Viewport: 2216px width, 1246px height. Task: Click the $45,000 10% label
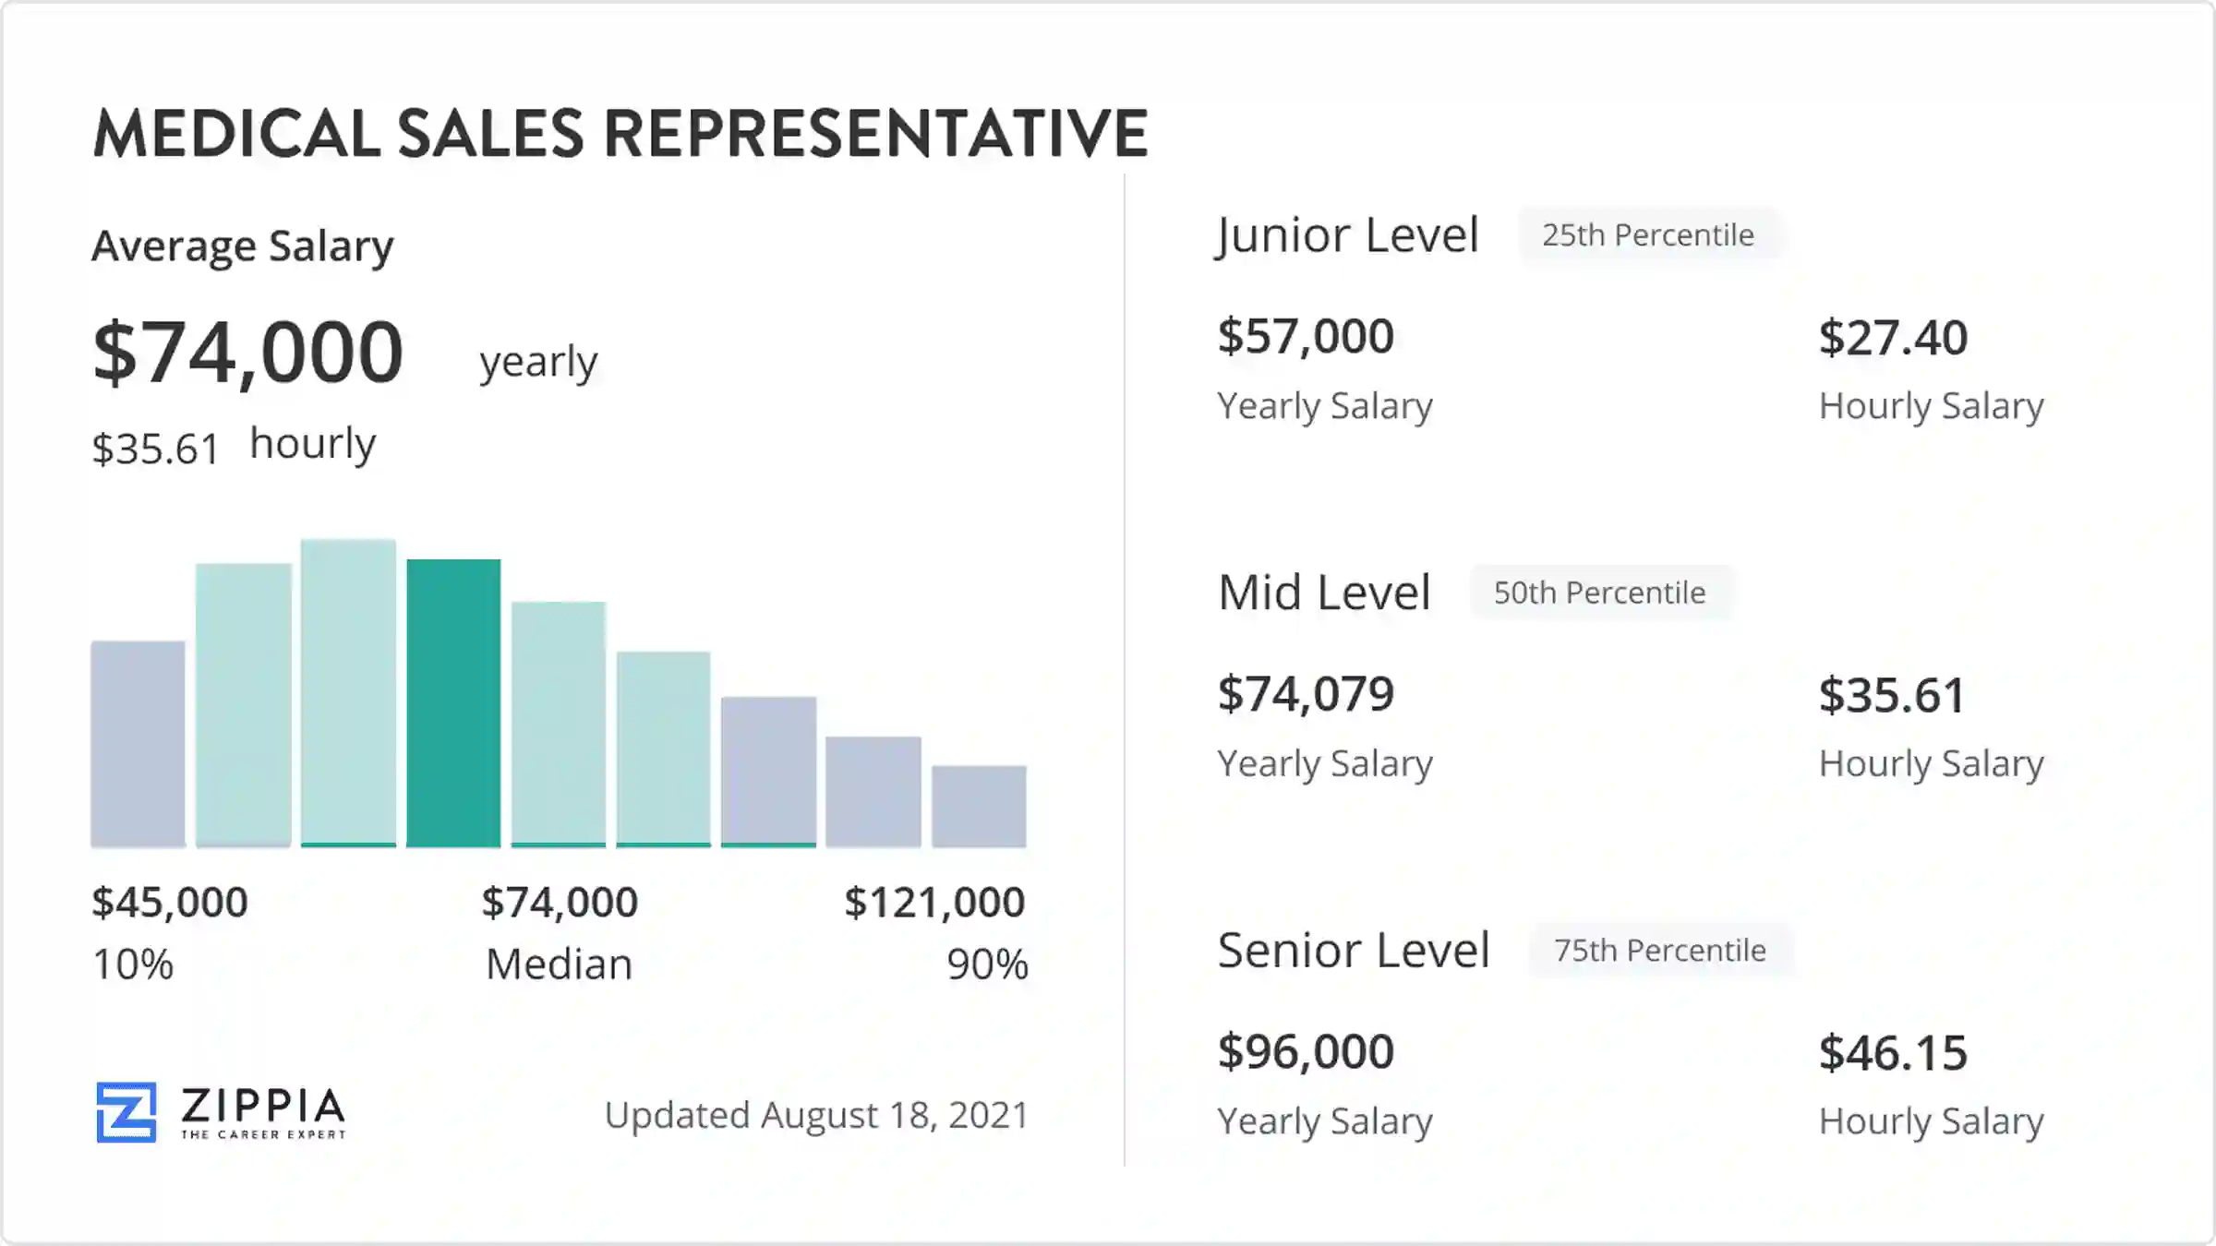[x=170, y=903]
